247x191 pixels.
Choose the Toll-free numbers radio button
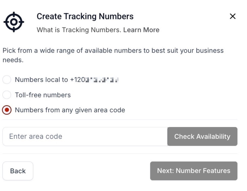pos(7,95)
